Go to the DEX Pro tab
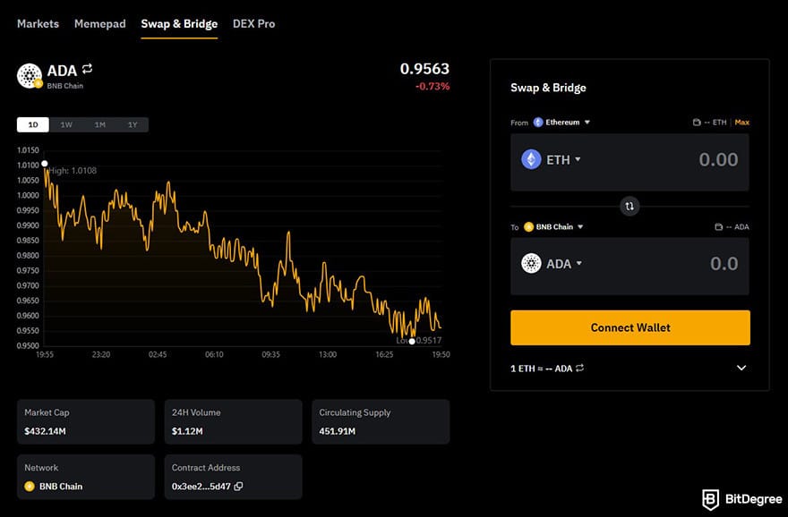The width and height of the screenshot is (788, 517). coord(253,23)
